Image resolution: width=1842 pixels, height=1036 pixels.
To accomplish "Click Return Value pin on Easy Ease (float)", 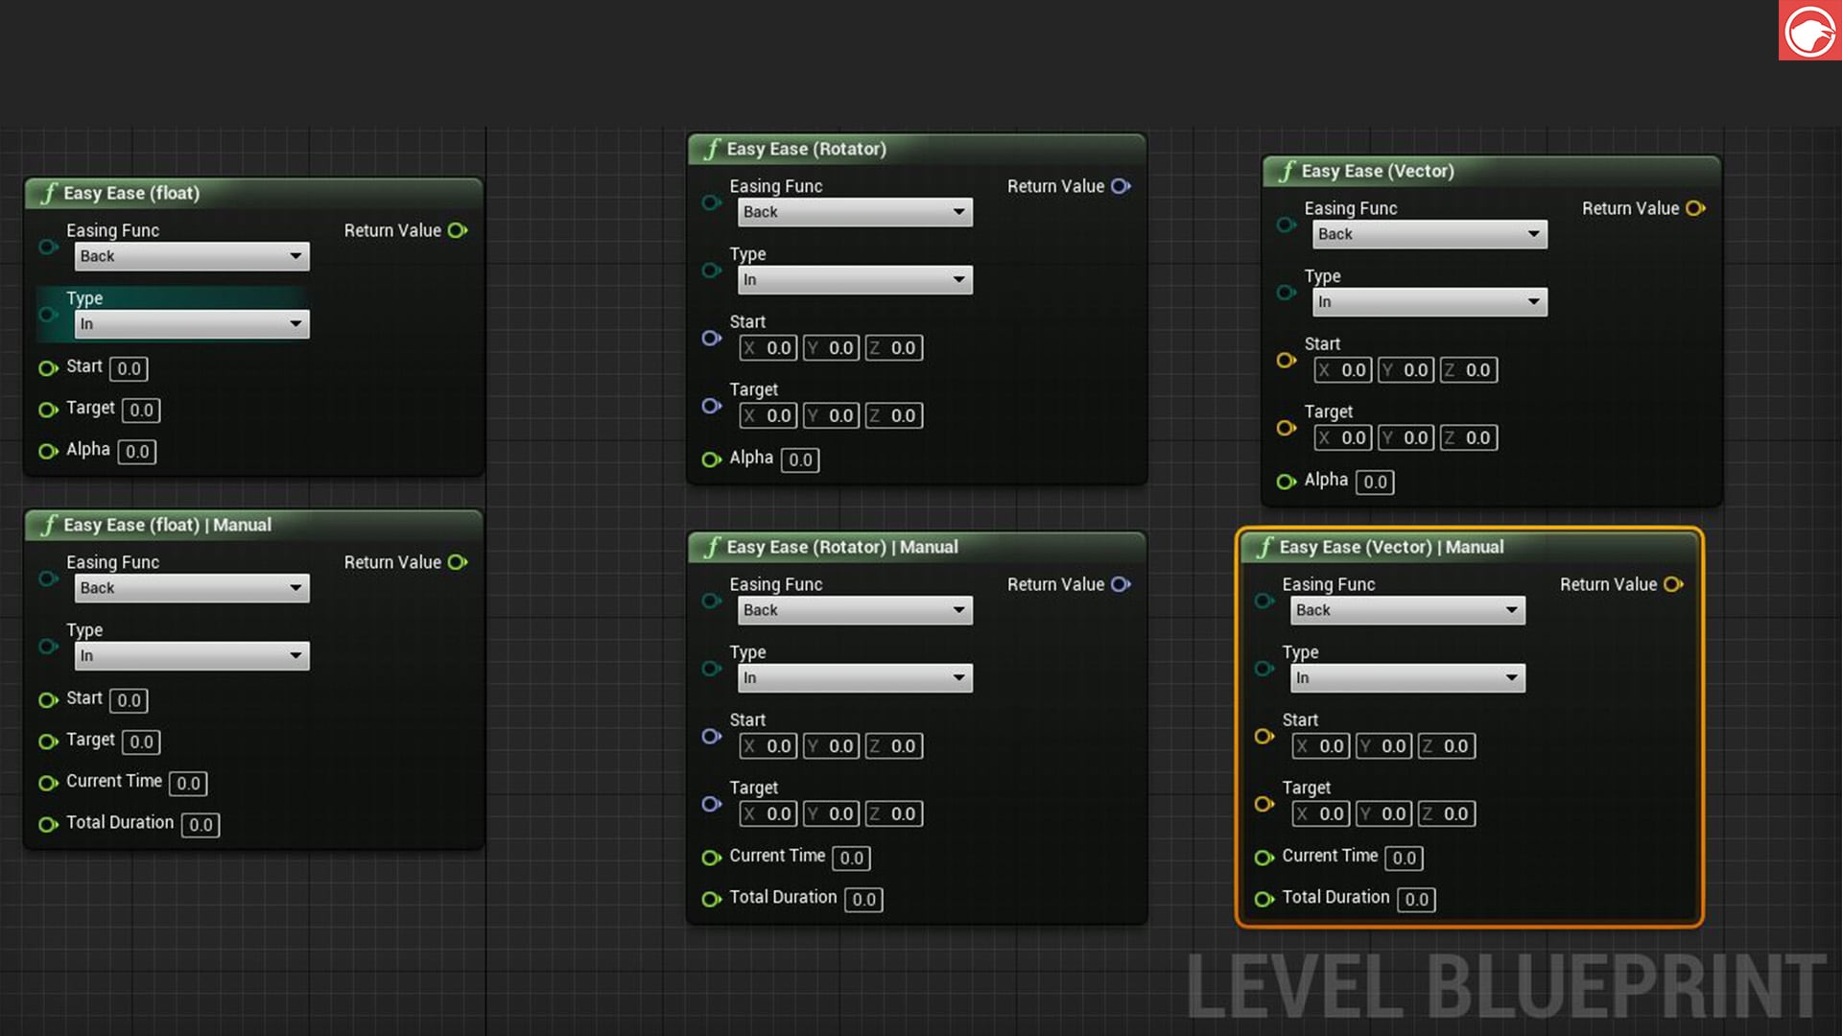I will pyautogui.click(x=458, y=230).
